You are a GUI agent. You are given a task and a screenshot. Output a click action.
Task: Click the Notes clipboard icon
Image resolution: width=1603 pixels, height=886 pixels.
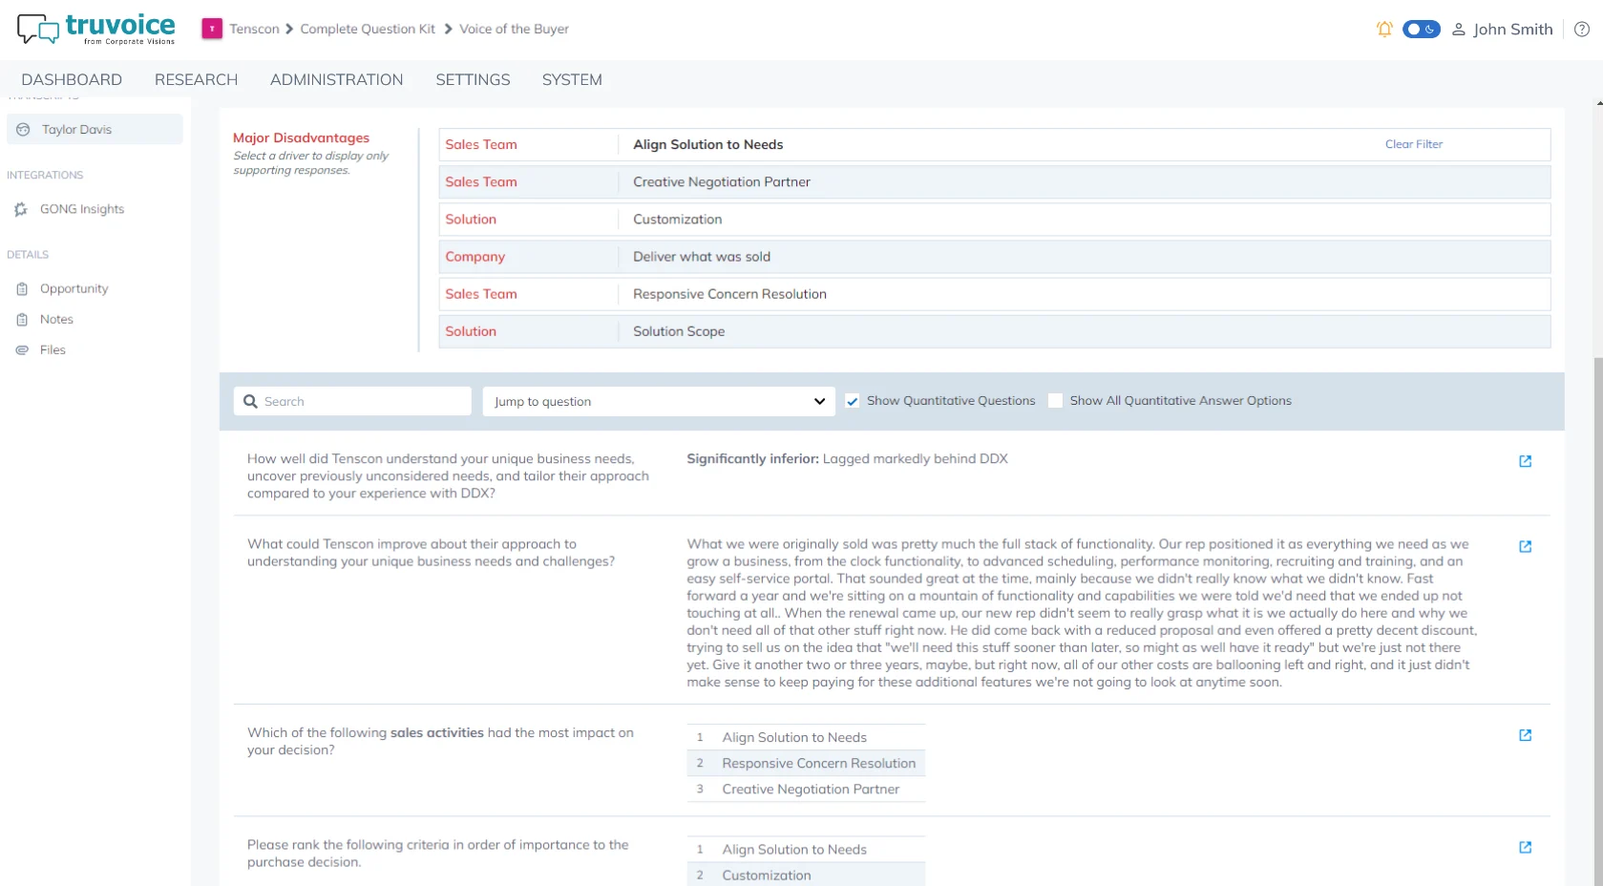22,319
